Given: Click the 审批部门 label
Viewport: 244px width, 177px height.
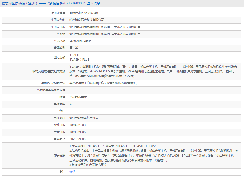Looking at the screenshot, I should tap(60, 118).
